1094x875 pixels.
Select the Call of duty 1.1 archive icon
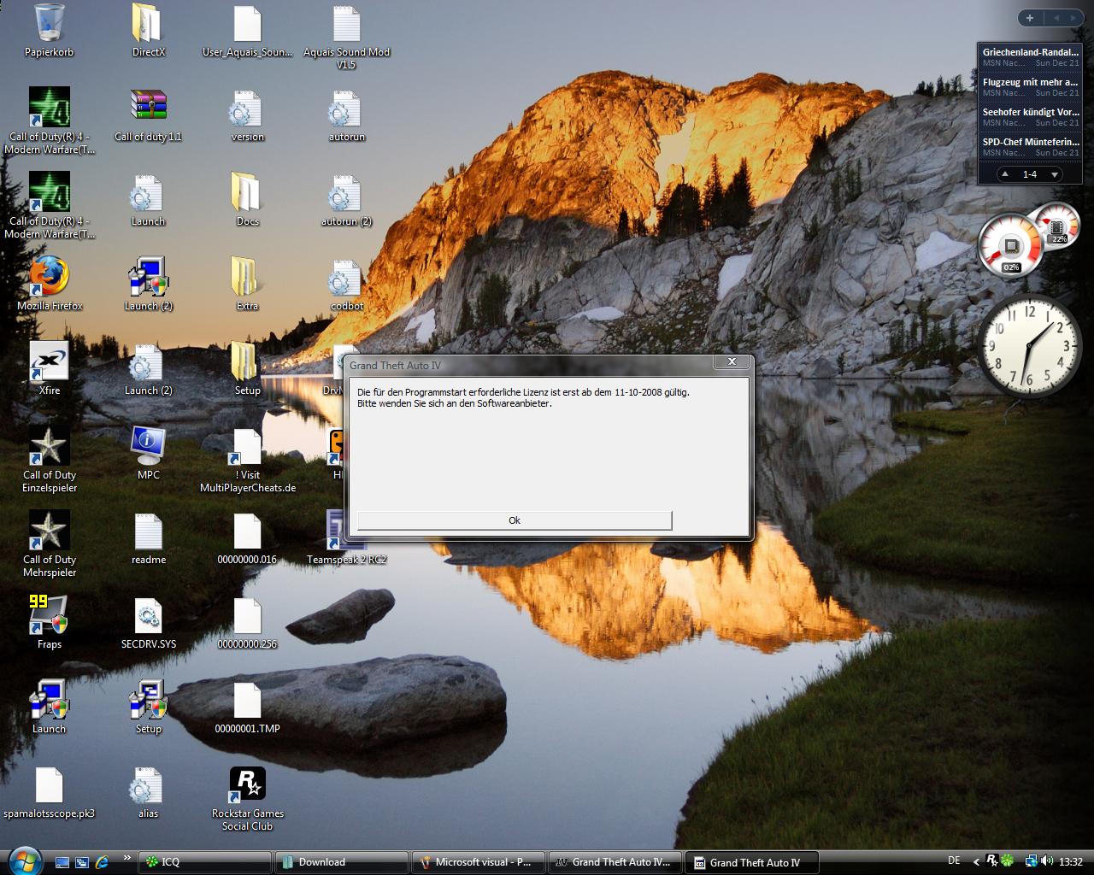click(x=148, y=108)
